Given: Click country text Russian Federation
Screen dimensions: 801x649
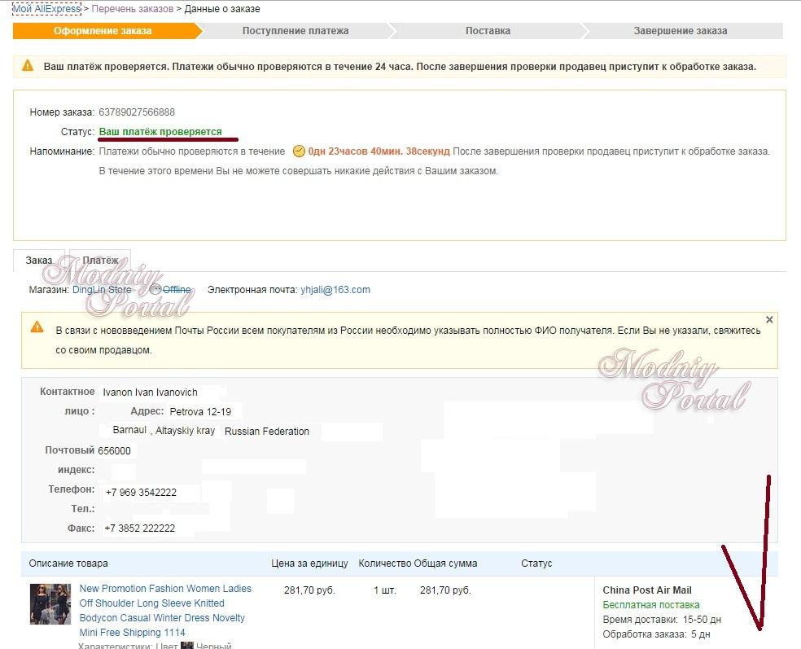Looking at the screenshot, I should point(267,432).
